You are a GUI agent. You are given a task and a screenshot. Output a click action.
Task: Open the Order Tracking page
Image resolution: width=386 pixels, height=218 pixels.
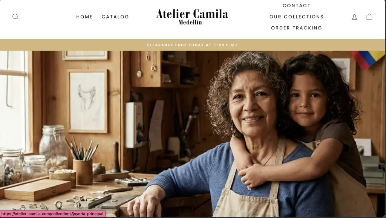297,28
